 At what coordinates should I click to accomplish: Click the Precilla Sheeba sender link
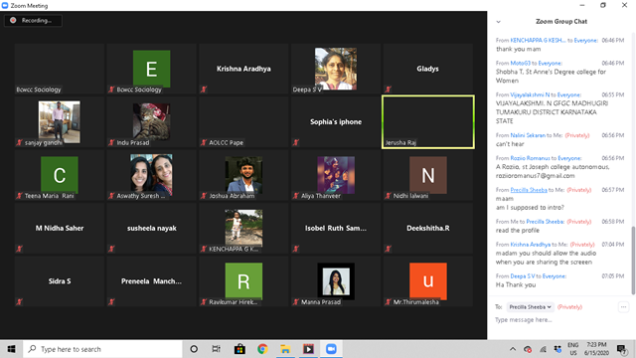[x=529, y=190]
